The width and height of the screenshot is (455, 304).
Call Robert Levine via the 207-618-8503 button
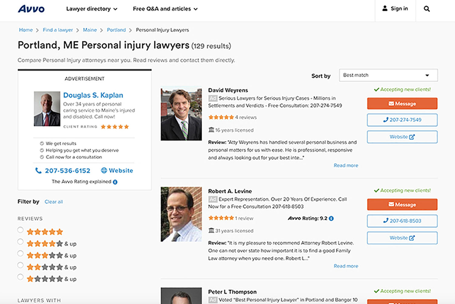(x=402, y=221)
